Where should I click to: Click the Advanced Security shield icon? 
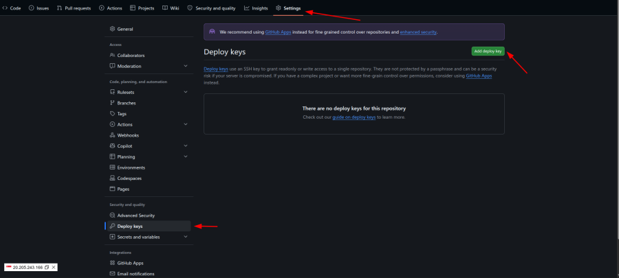click(x=112, y=216)
